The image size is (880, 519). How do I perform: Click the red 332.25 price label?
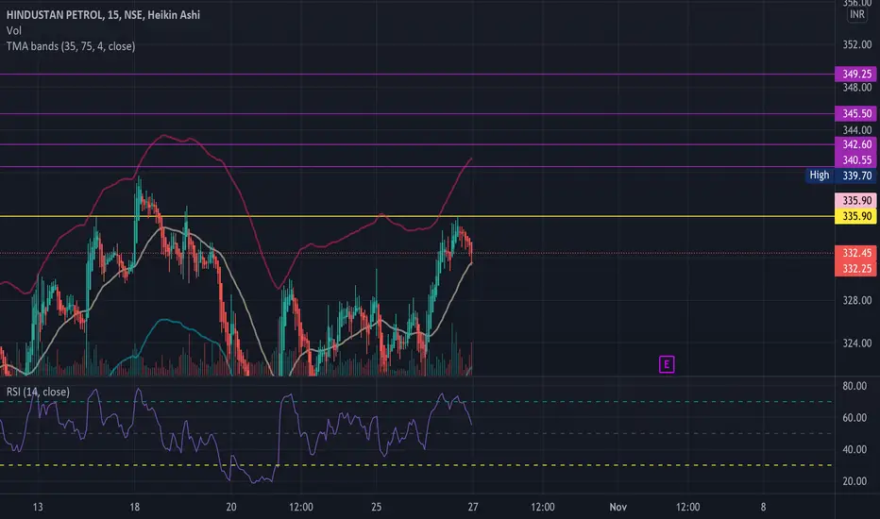tap(855, 269)
